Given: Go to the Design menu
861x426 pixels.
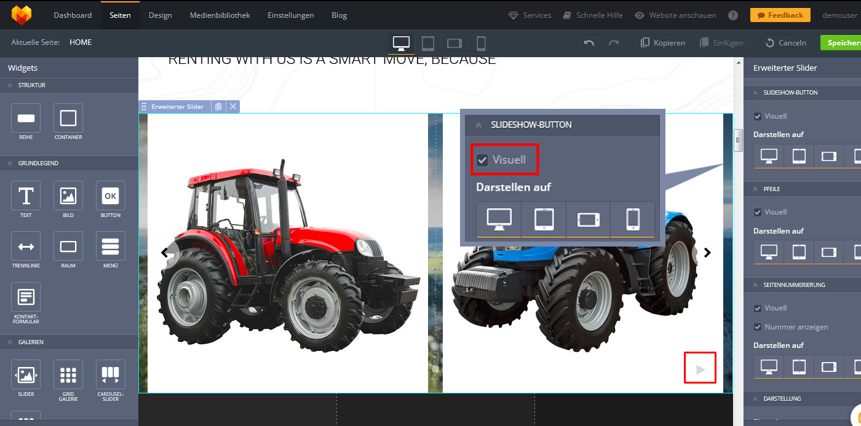Looking at the screenshot, I should point(160,15).
